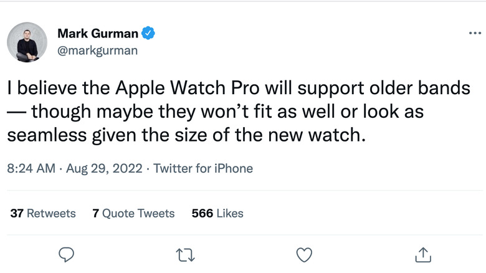Click the Twitter for iPhone source link
486x273 pixels.
203,168
